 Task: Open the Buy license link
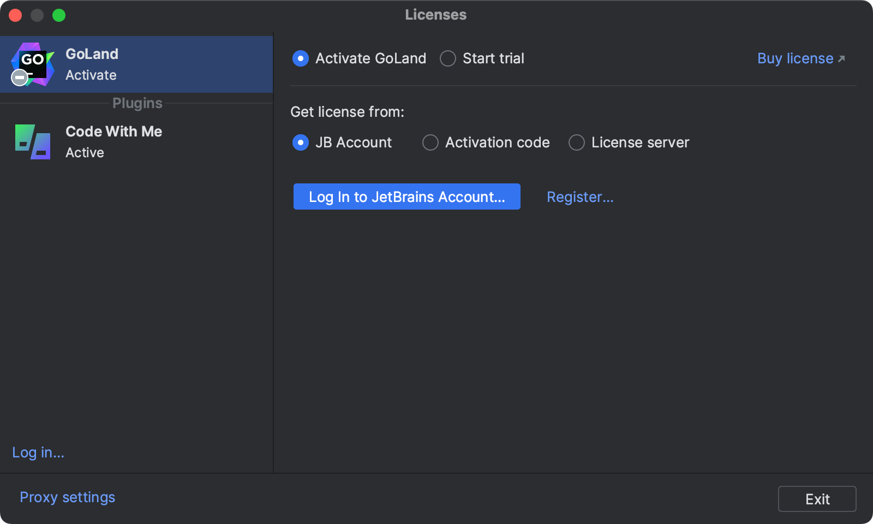point(795,58)
